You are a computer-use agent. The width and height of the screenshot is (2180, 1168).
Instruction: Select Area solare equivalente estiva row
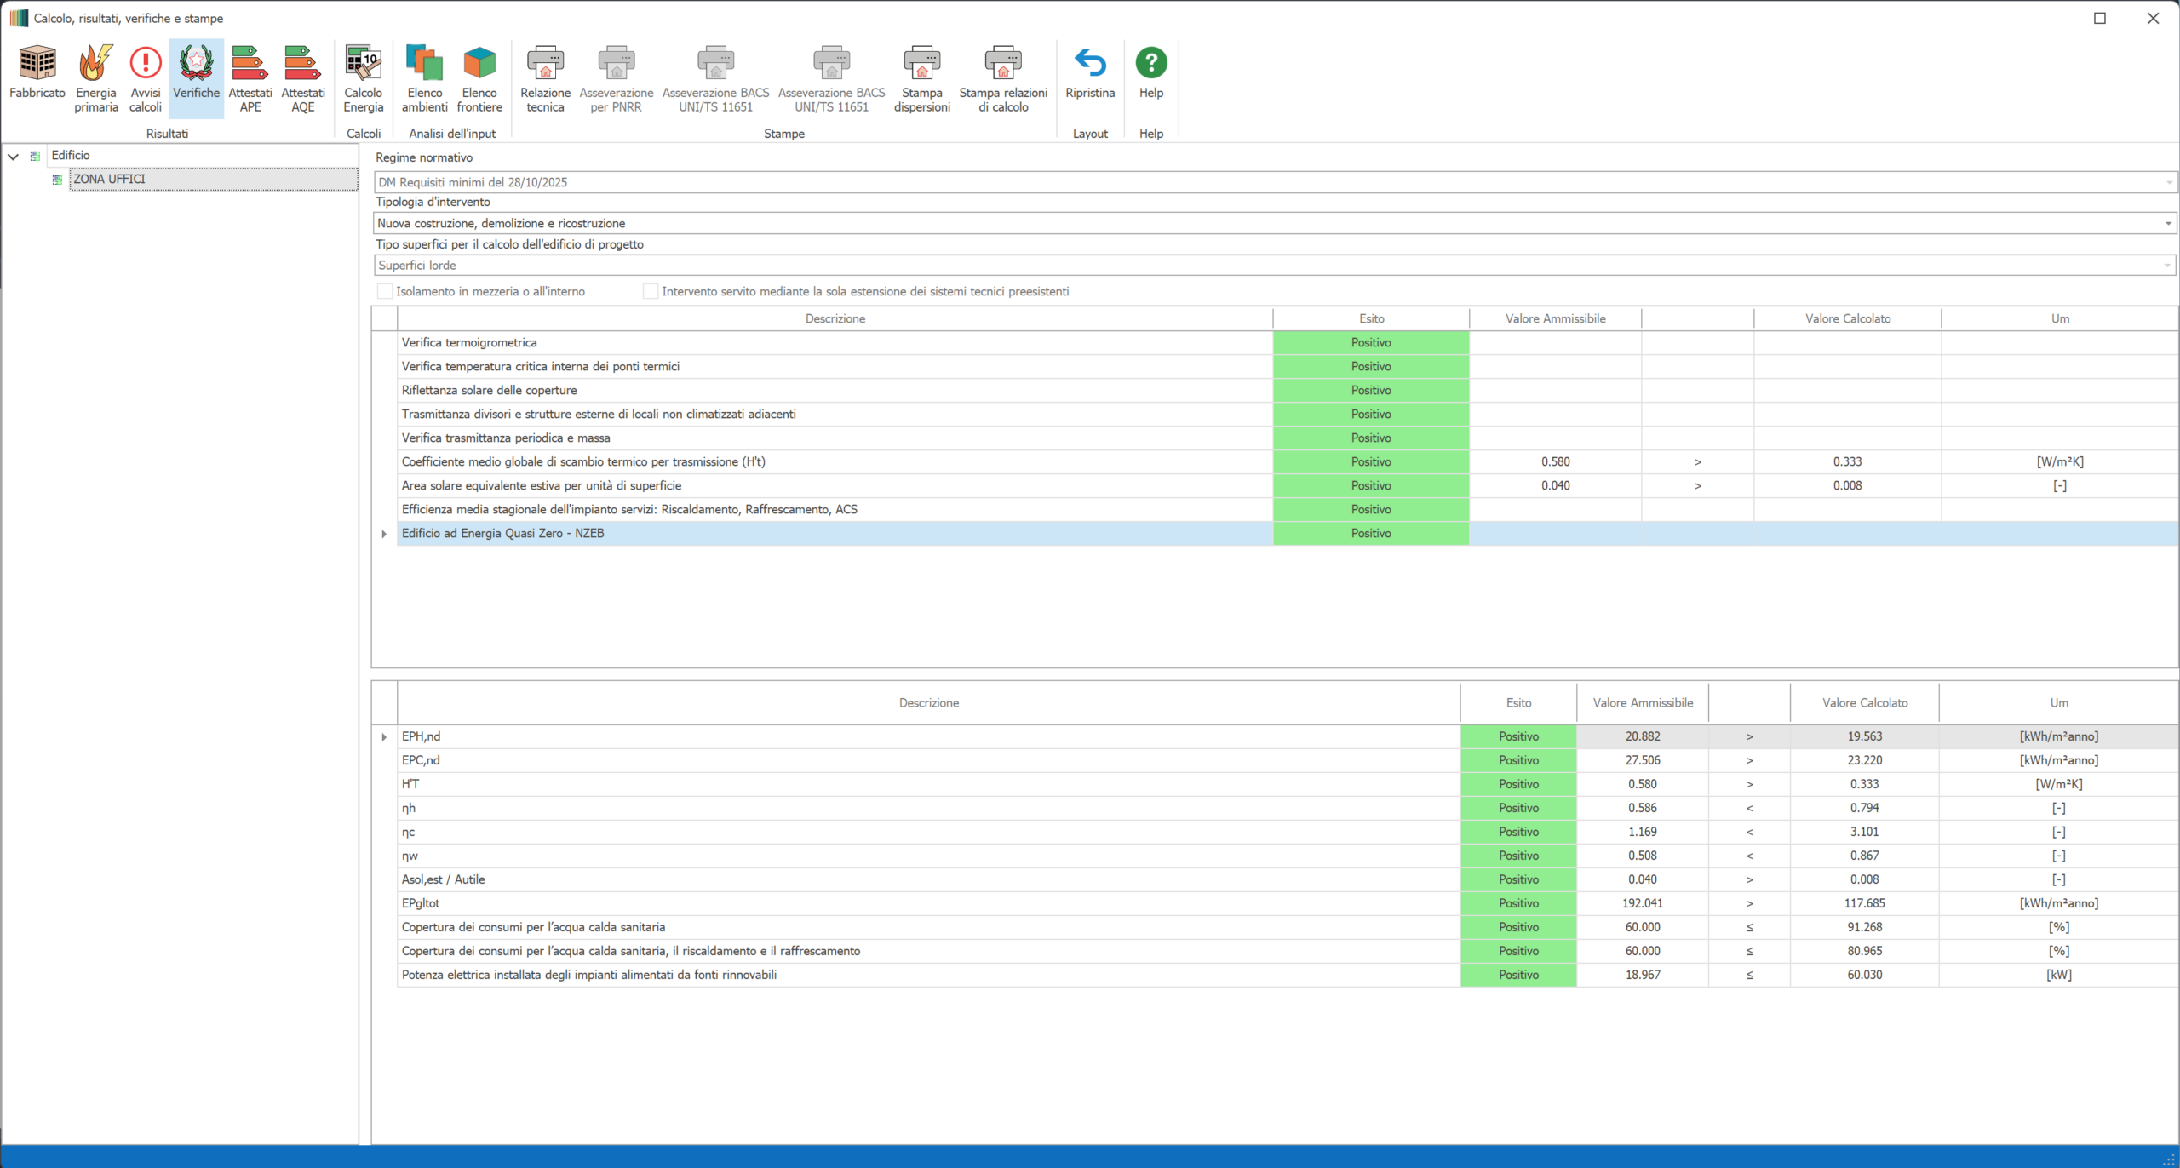1288,485
